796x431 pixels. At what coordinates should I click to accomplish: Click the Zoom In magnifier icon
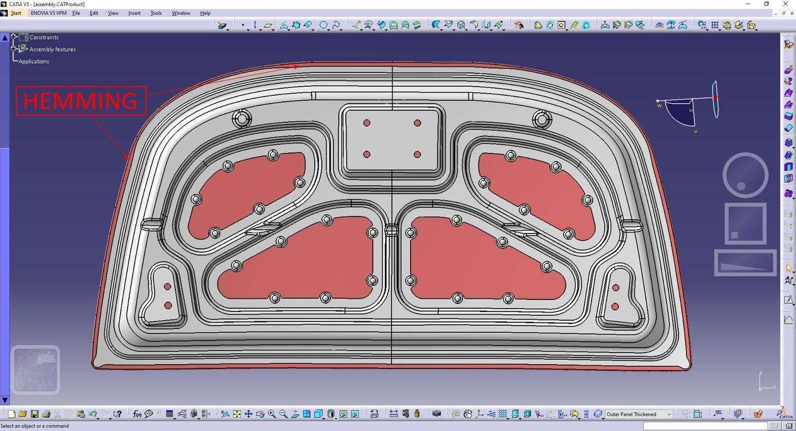(272, 414)
